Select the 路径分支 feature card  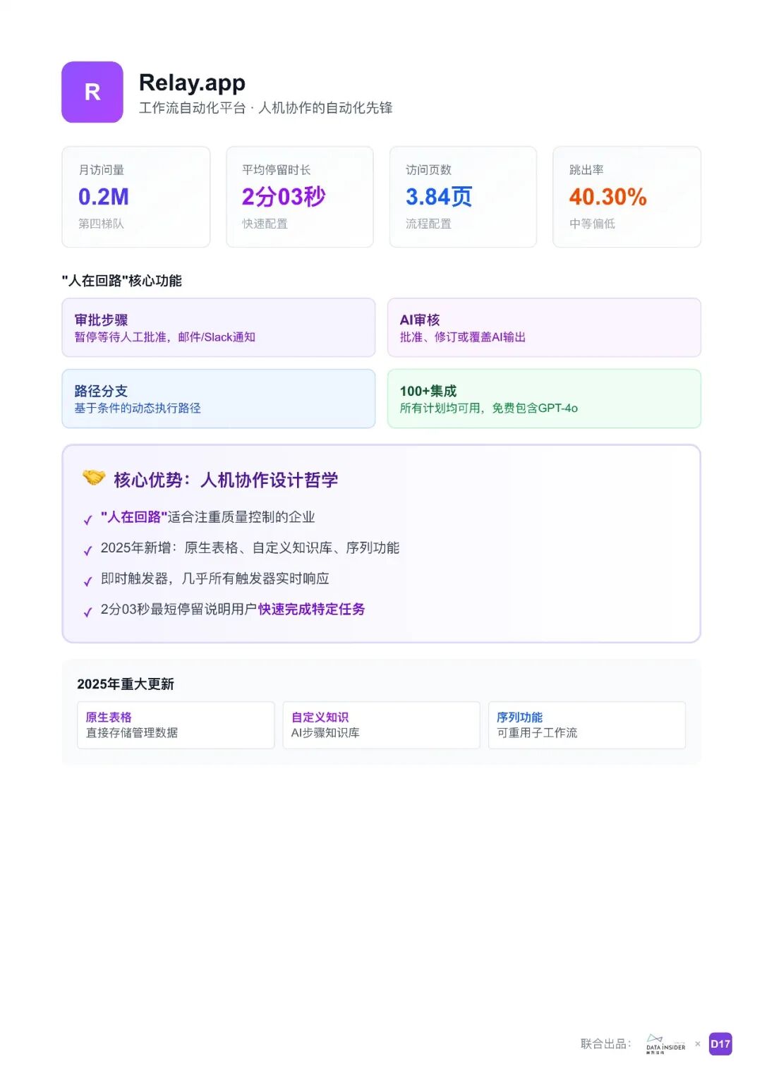click(219, 399)
